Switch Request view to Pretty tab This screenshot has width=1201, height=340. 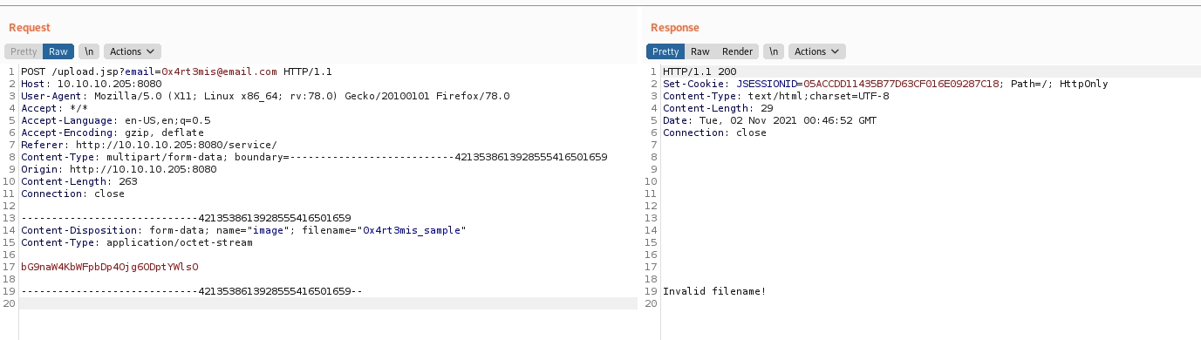(24, 51)
